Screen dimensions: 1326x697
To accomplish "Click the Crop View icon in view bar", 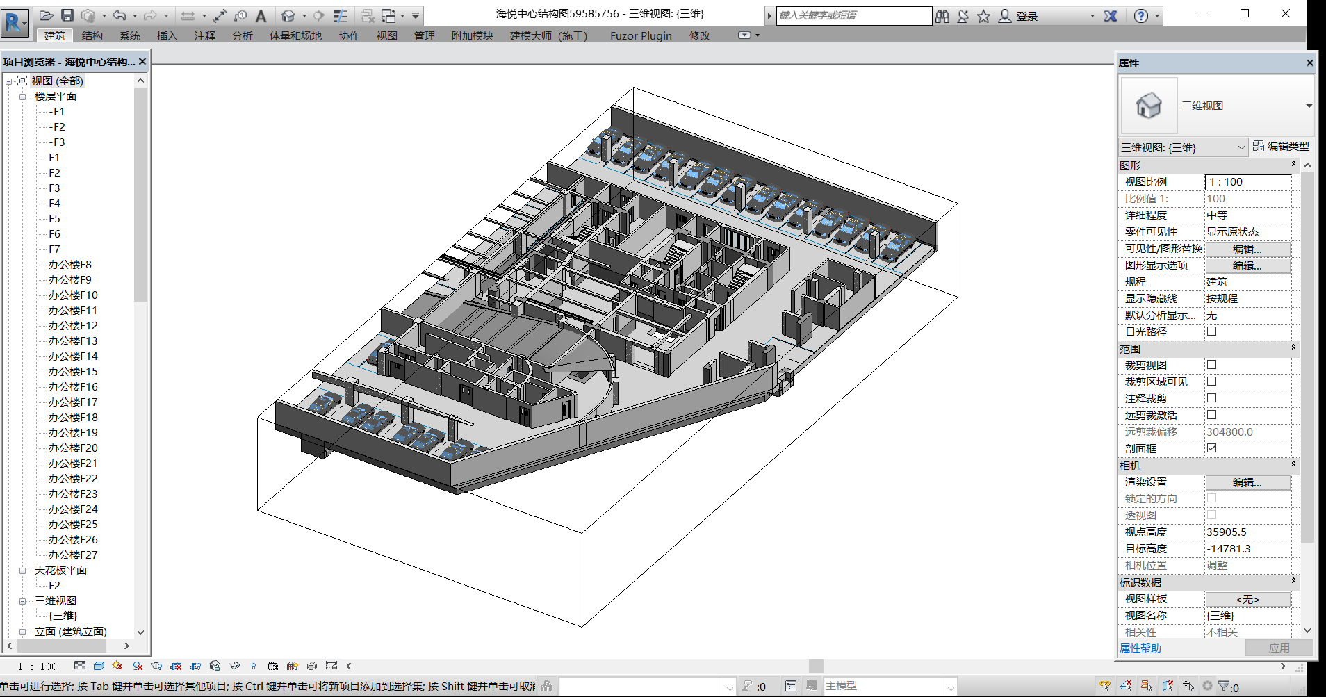I will point(176,666).
